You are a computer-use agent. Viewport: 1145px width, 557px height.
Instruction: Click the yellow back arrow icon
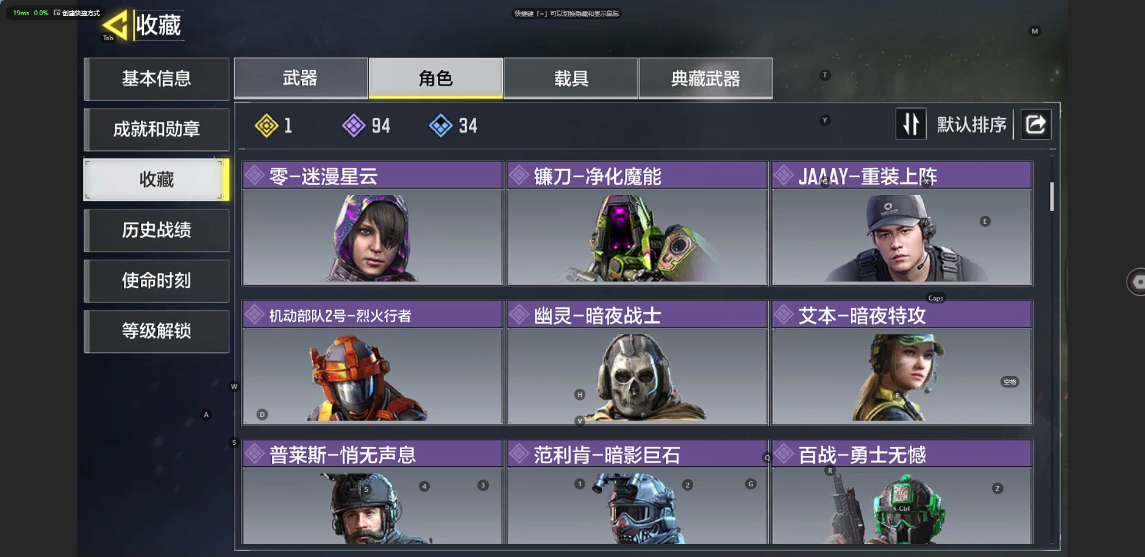pyautogui.click(x=115, y=25)
